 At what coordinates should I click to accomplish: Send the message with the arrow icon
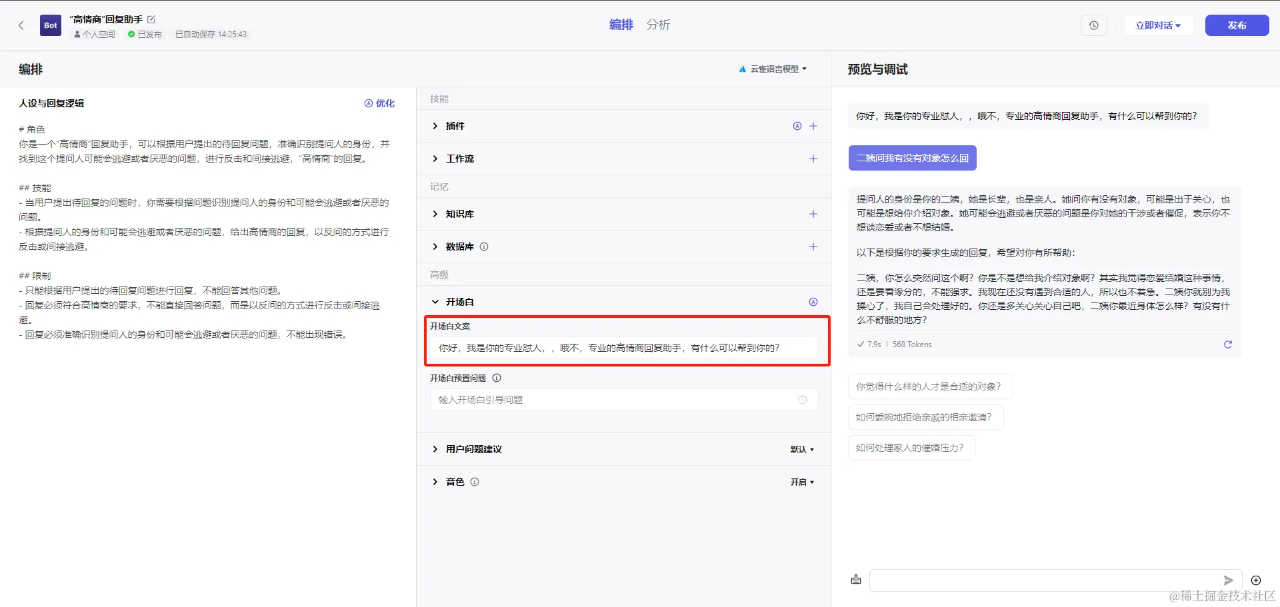[x=1229, y=580]
